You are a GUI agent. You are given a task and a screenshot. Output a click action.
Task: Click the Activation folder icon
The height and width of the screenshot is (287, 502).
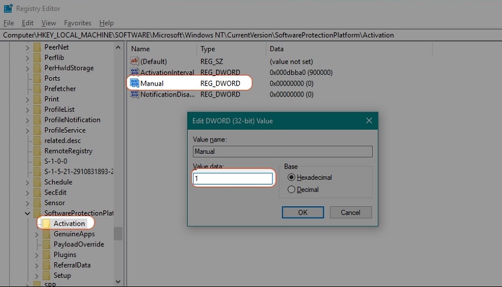pyautogui.click(x=47, y=223)
